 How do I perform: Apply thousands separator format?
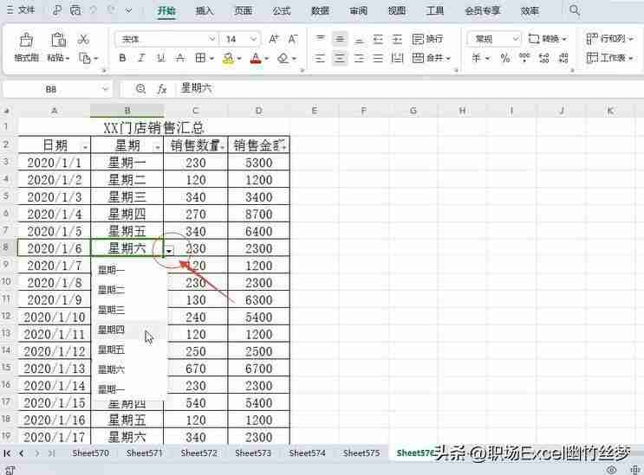(x=524, y=58)
